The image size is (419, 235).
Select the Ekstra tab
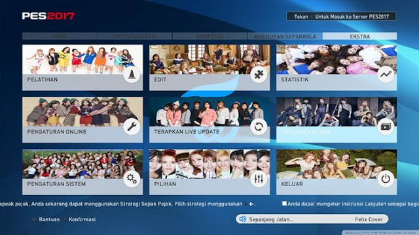click(359, 37)
